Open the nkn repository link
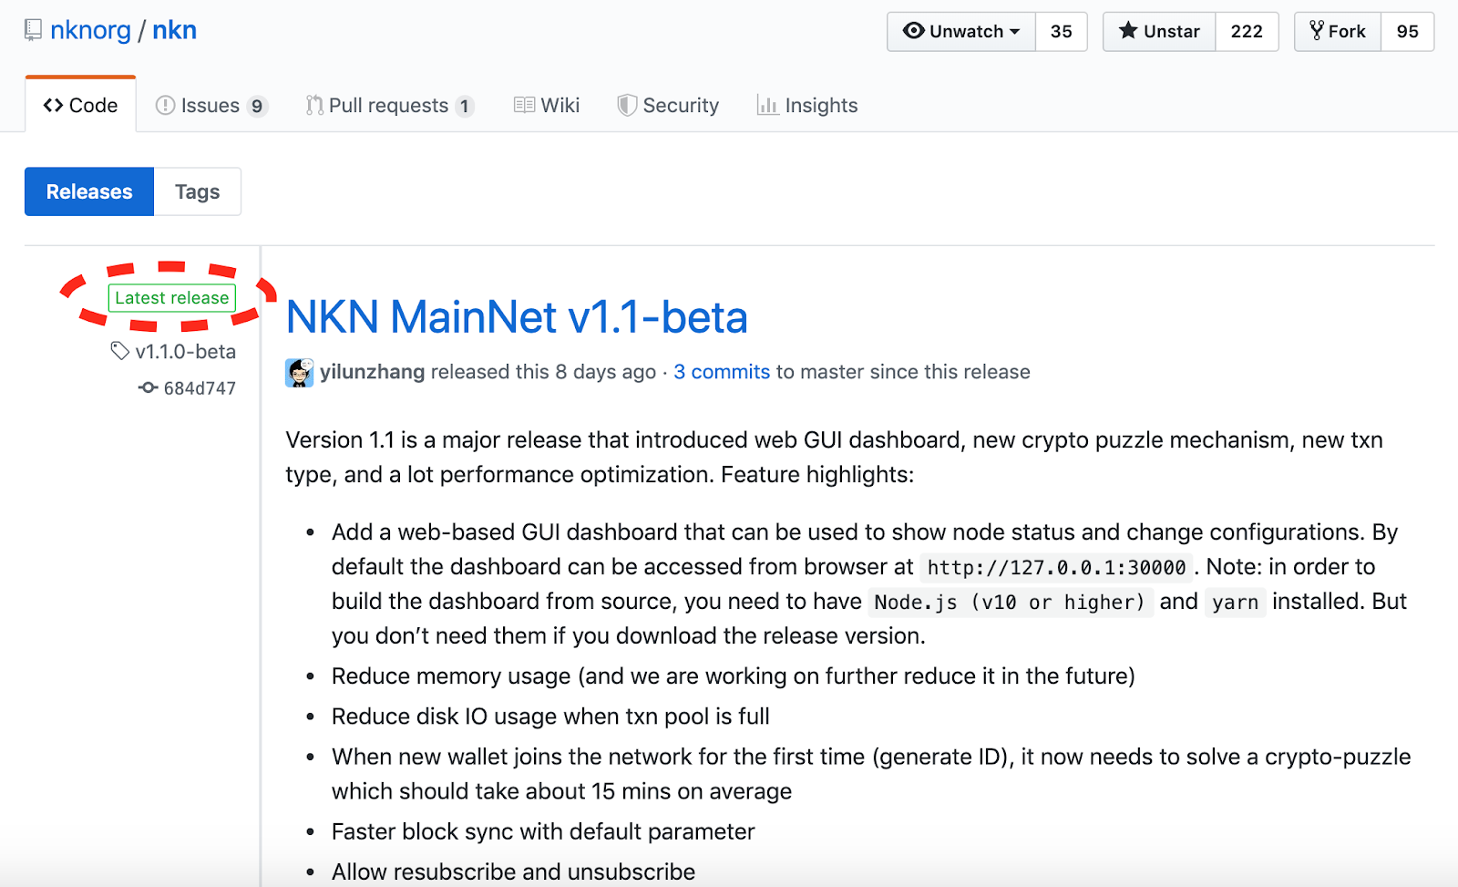Viewport: 1458px width, 887px height. pyautogui.click(x=174, y=30)
